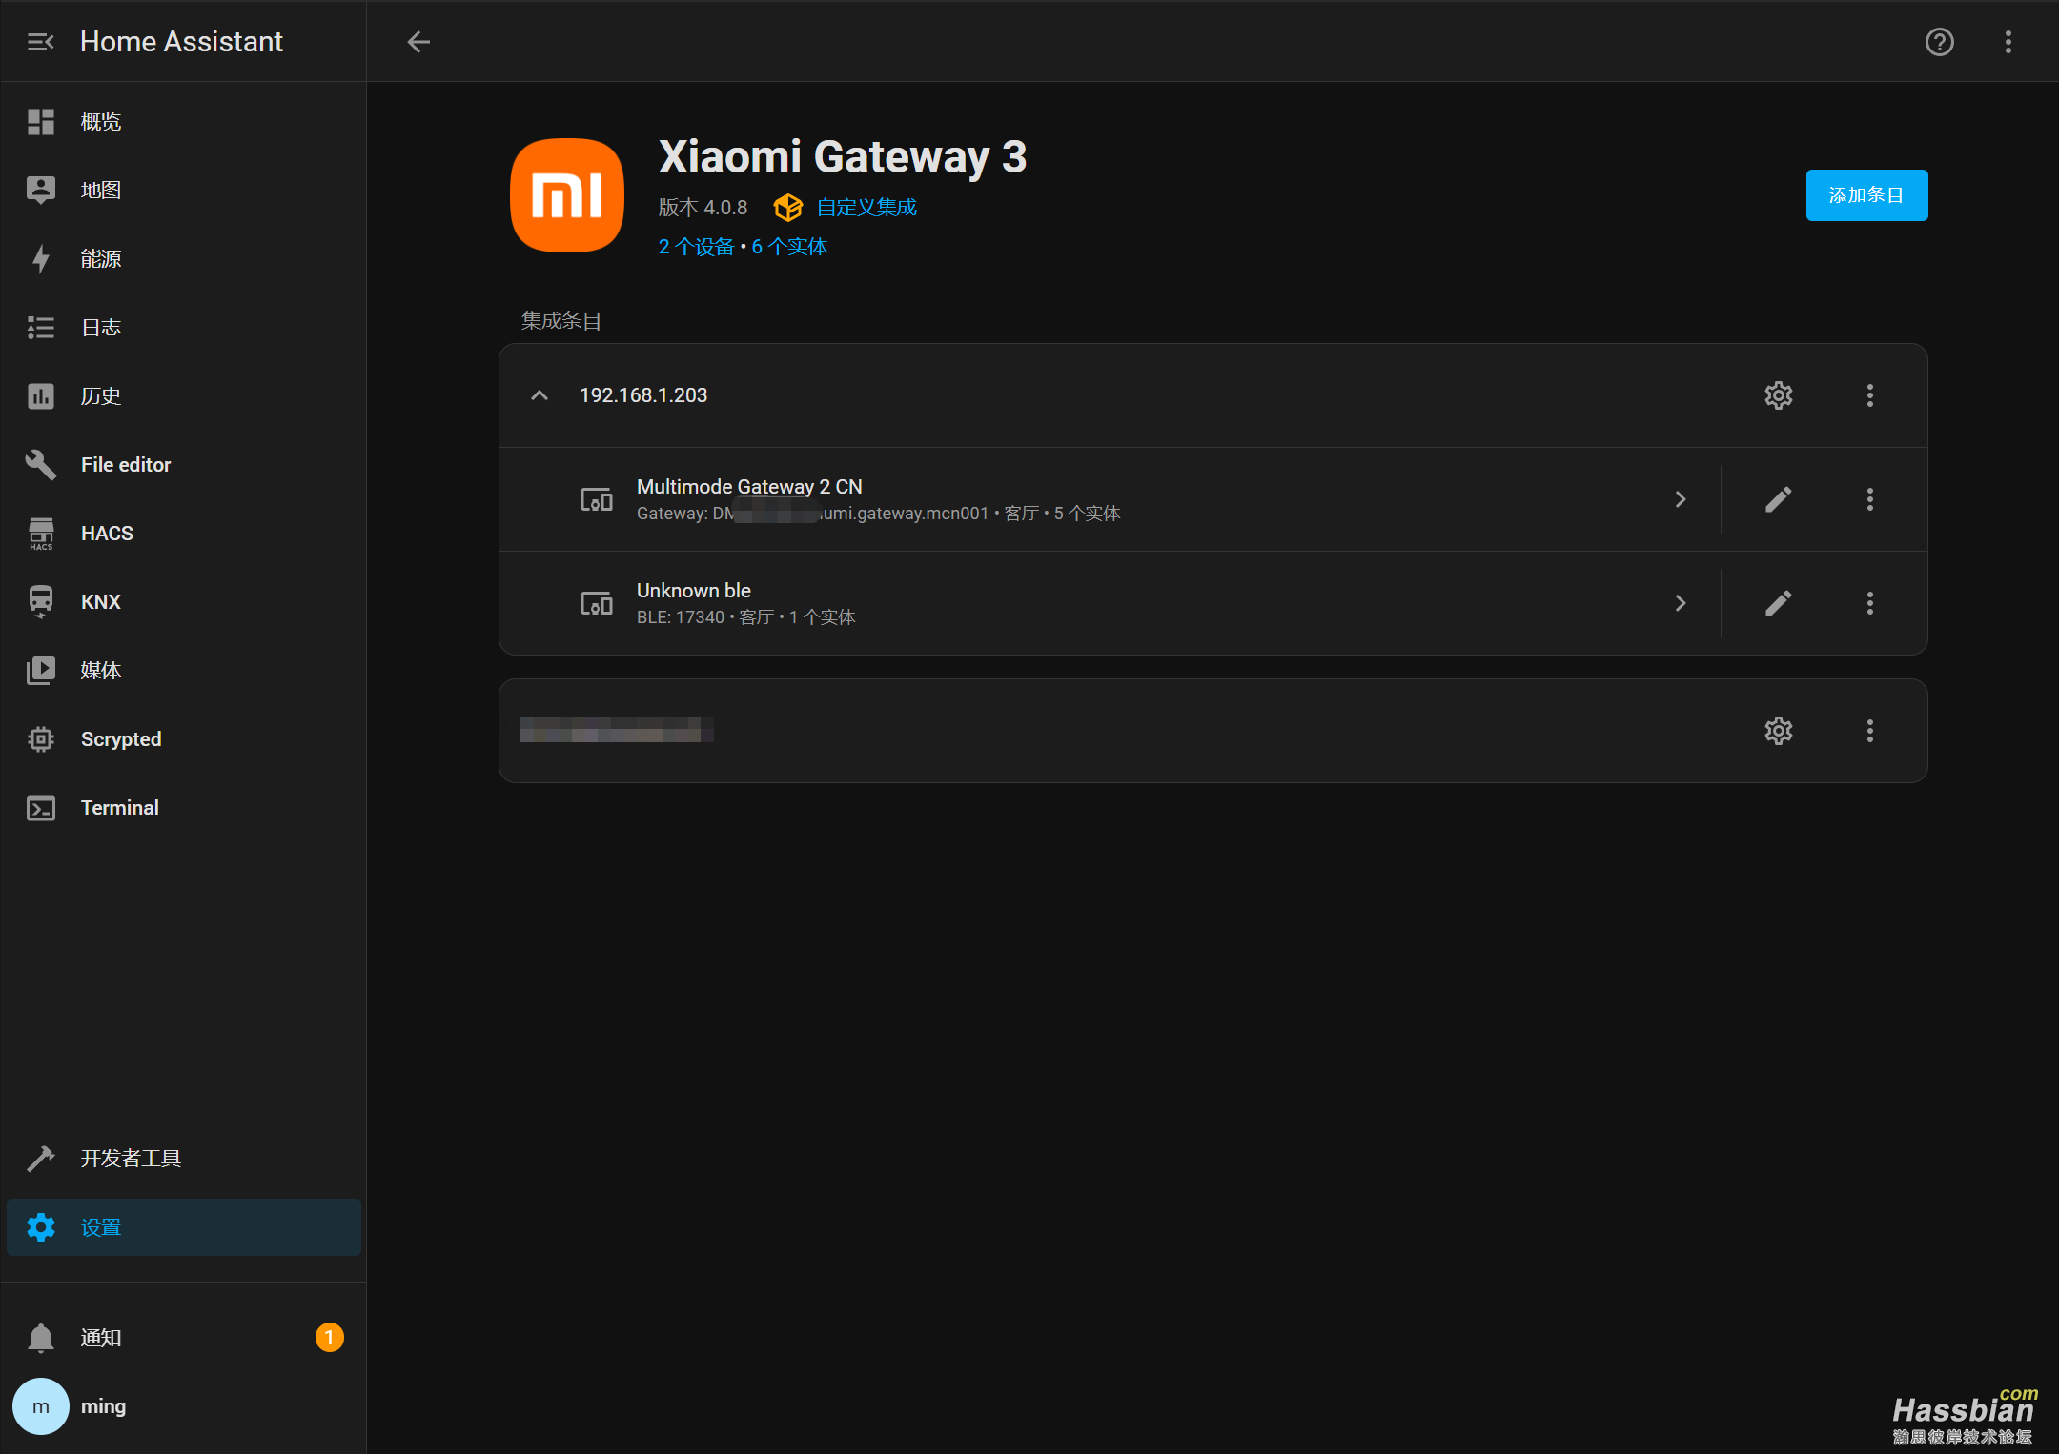Screen dimensions: 2059x1454
Task: Click the 媒体 media play icon
Action: 41,671
